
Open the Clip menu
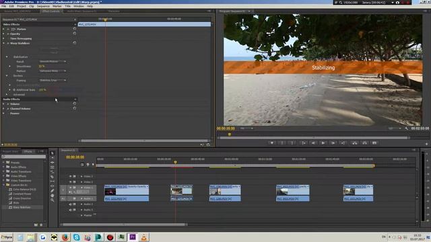point(32,6)
